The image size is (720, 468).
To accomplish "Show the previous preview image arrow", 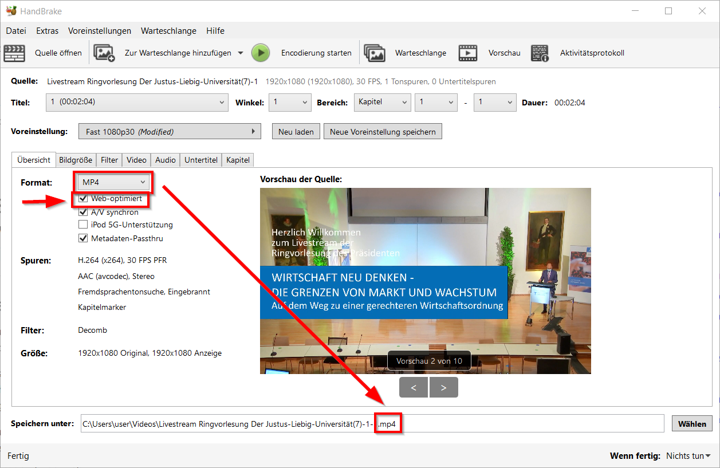I will point(414,387).
